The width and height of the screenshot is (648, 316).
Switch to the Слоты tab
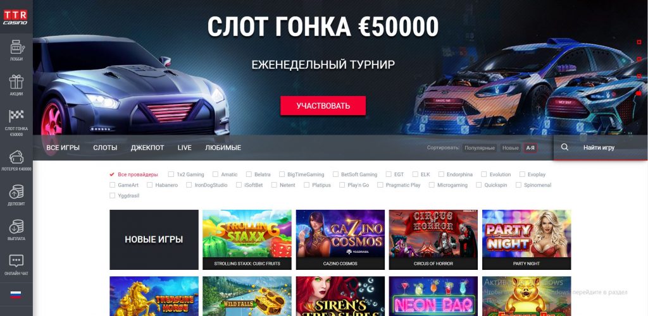click(105, 148)
